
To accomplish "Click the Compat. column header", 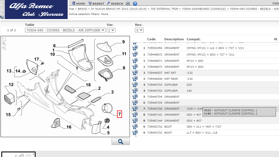I will pyautogui.click(x=194, y=39).
